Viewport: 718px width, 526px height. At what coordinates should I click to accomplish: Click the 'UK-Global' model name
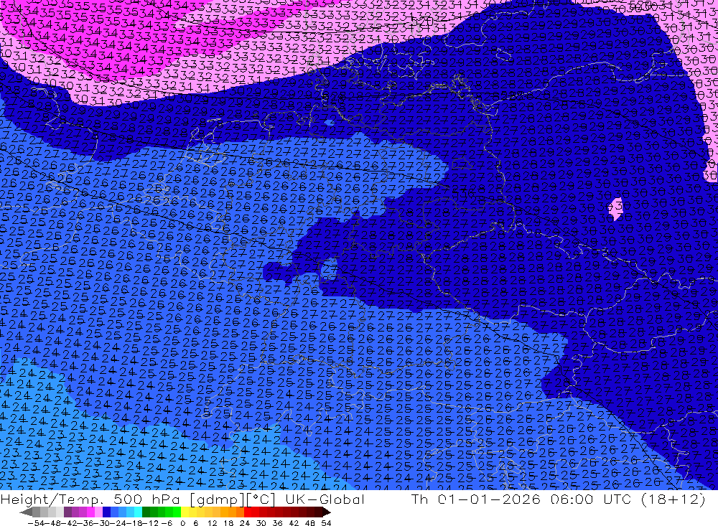click(x=325, y=499)
